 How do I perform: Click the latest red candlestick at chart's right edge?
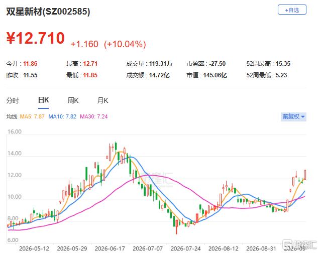pos(305,175)
